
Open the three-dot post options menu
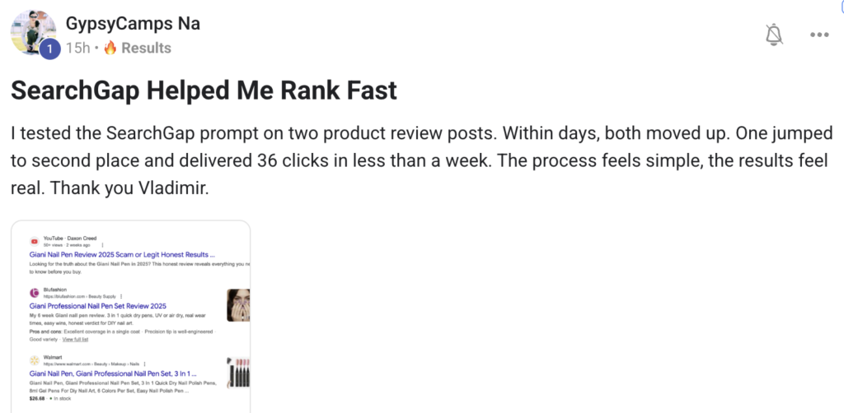[x=818, y=35]
